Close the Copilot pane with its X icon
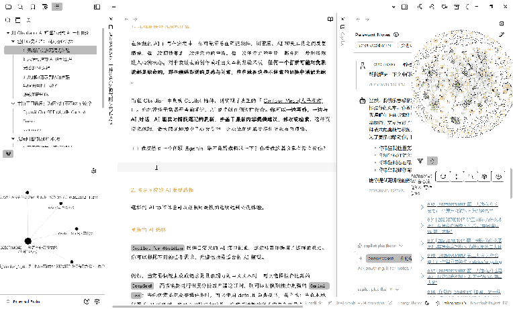This screenshot has height=309, width=513. click(x=342, y=19)
